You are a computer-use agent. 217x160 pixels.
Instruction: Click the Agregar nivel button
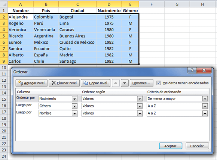pos(31,83)
